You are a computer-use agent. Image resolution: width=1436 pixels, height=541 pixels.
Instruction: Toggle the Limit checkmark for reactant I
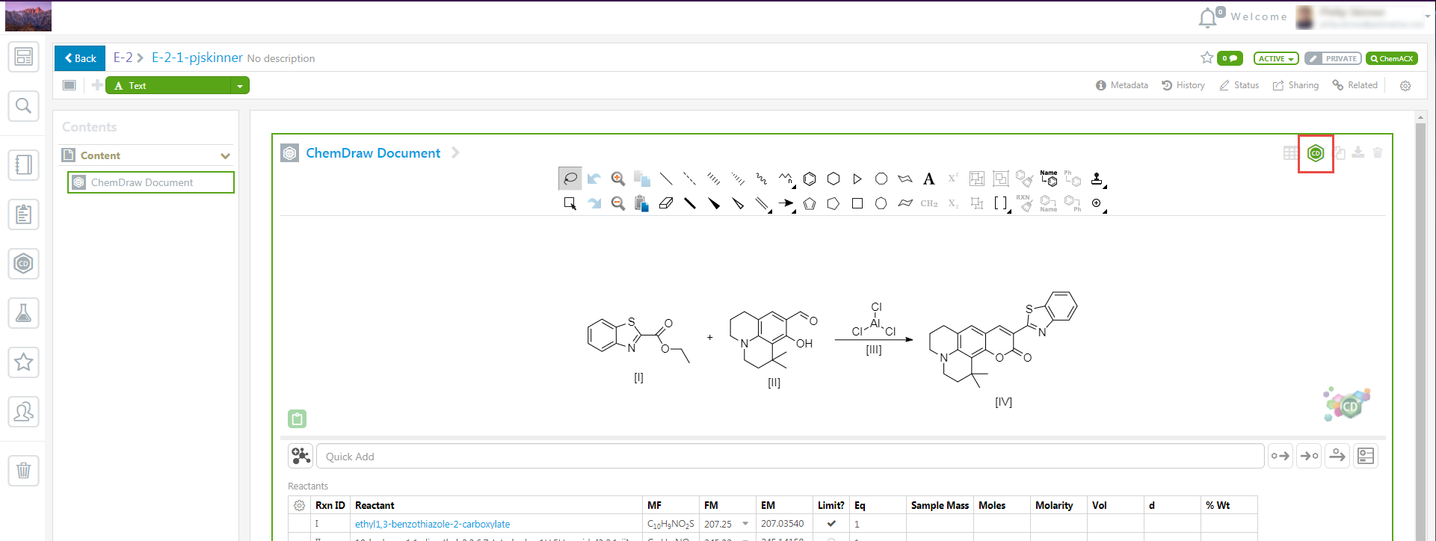(x=831, y=524)
